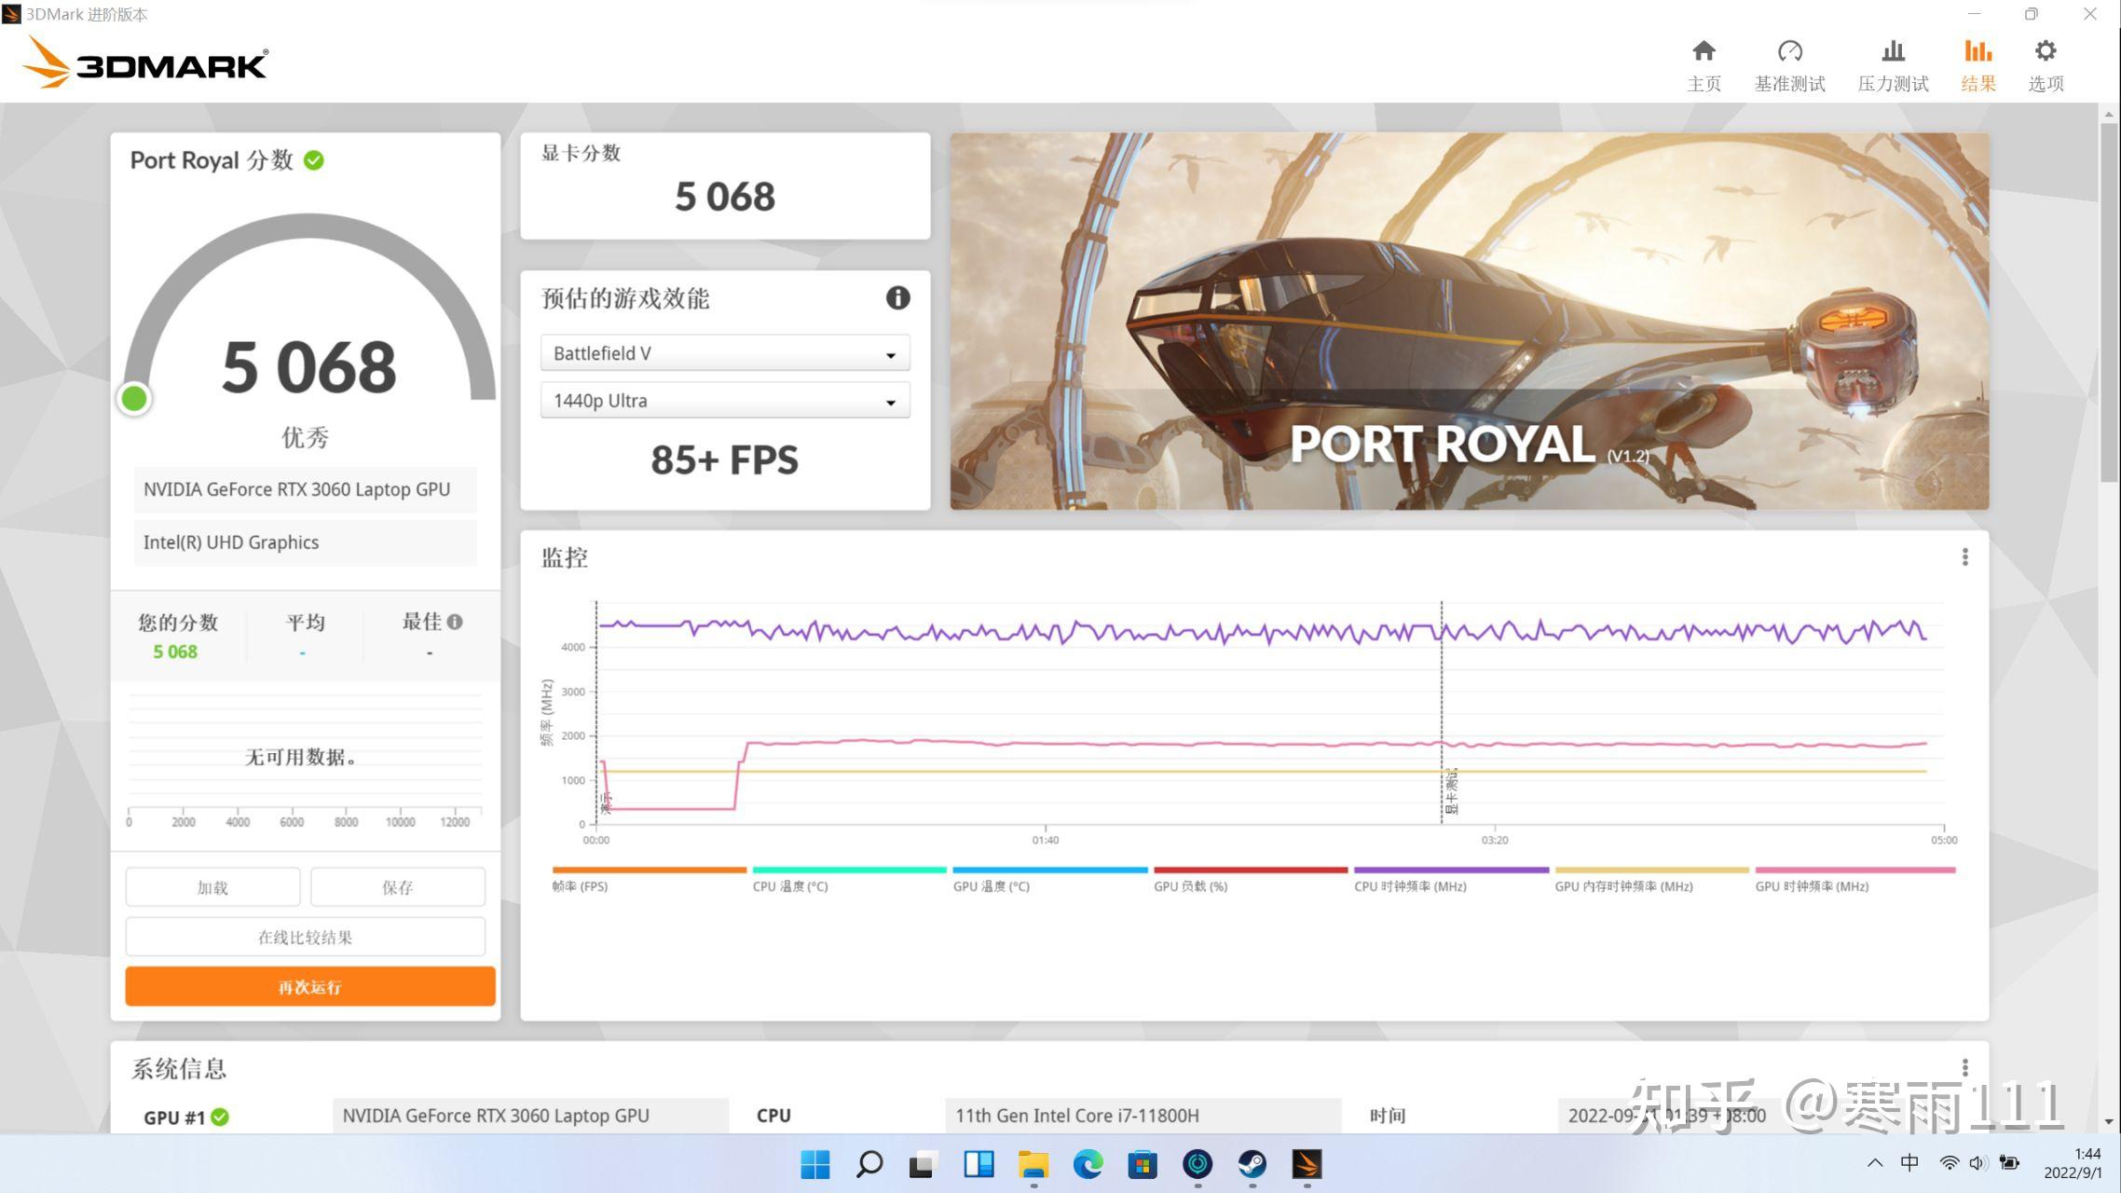Image resolution: width=2121 pixels, height=1193 pixels.
Task: Toggle the GPU 负载 legend series
Action: (x=1190, y=886)
